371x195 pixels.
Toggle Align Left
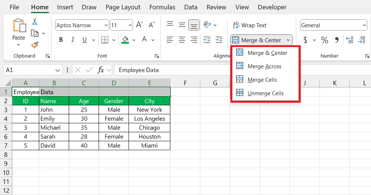pos(170,40)
